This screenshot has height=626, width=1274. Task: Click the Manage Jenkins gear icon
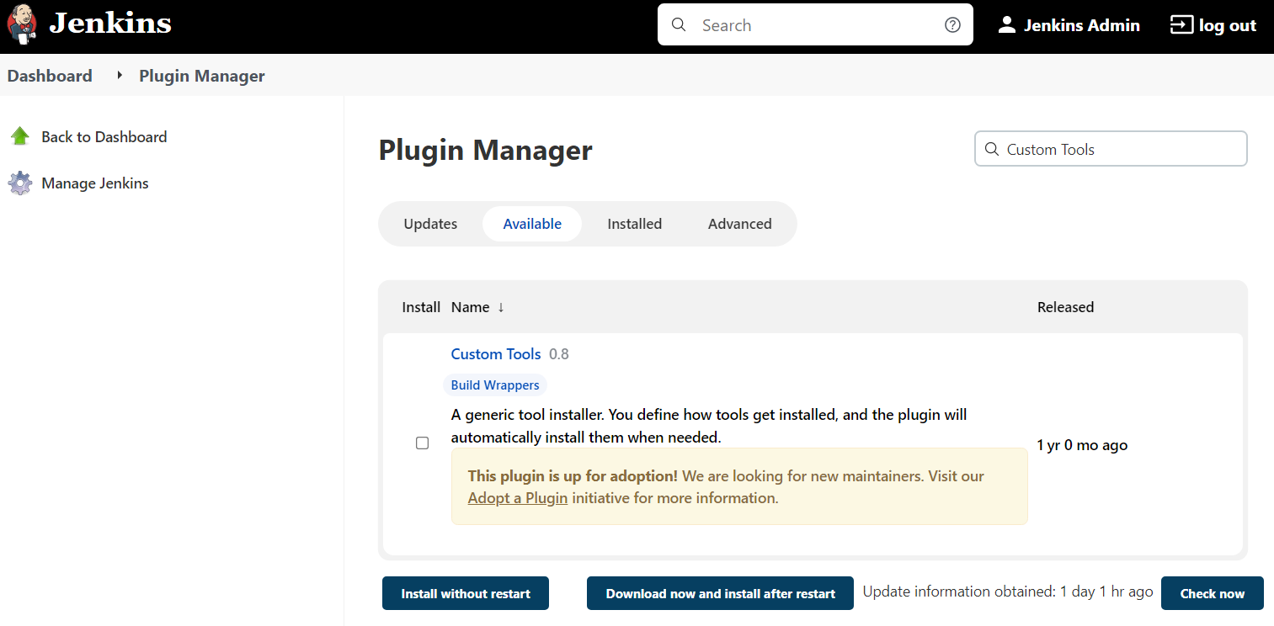click(x=20, y=183)
